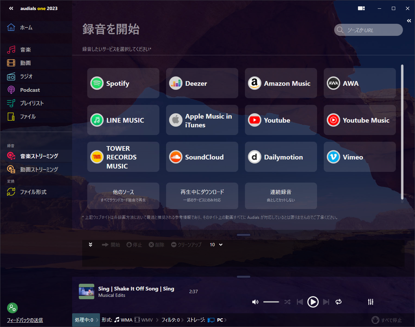Click the クリーンアップ toolbar button
This screenshot has height=327, width=415.
[187, 245]
